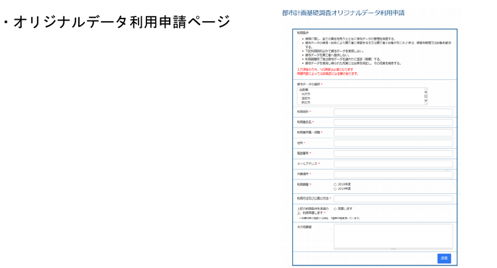Focus the input field below メールアドレス

pos(393,174)
